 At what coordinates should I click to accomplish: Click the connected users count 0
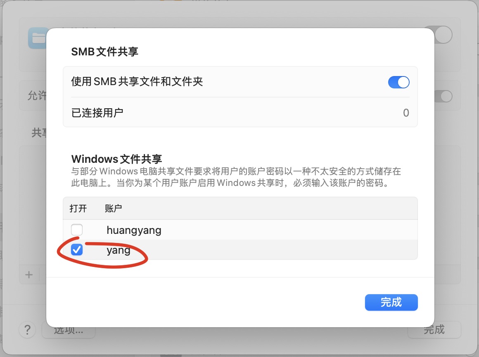point(406,113)
